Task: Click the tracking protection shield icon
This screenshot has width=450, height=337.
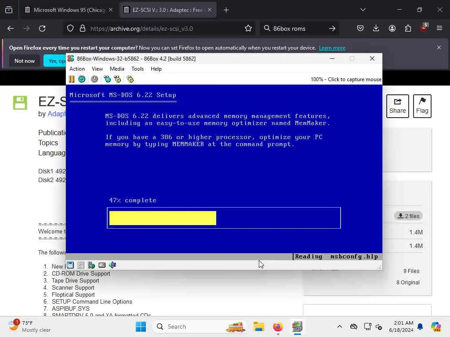Action: (x=70, y=29)
